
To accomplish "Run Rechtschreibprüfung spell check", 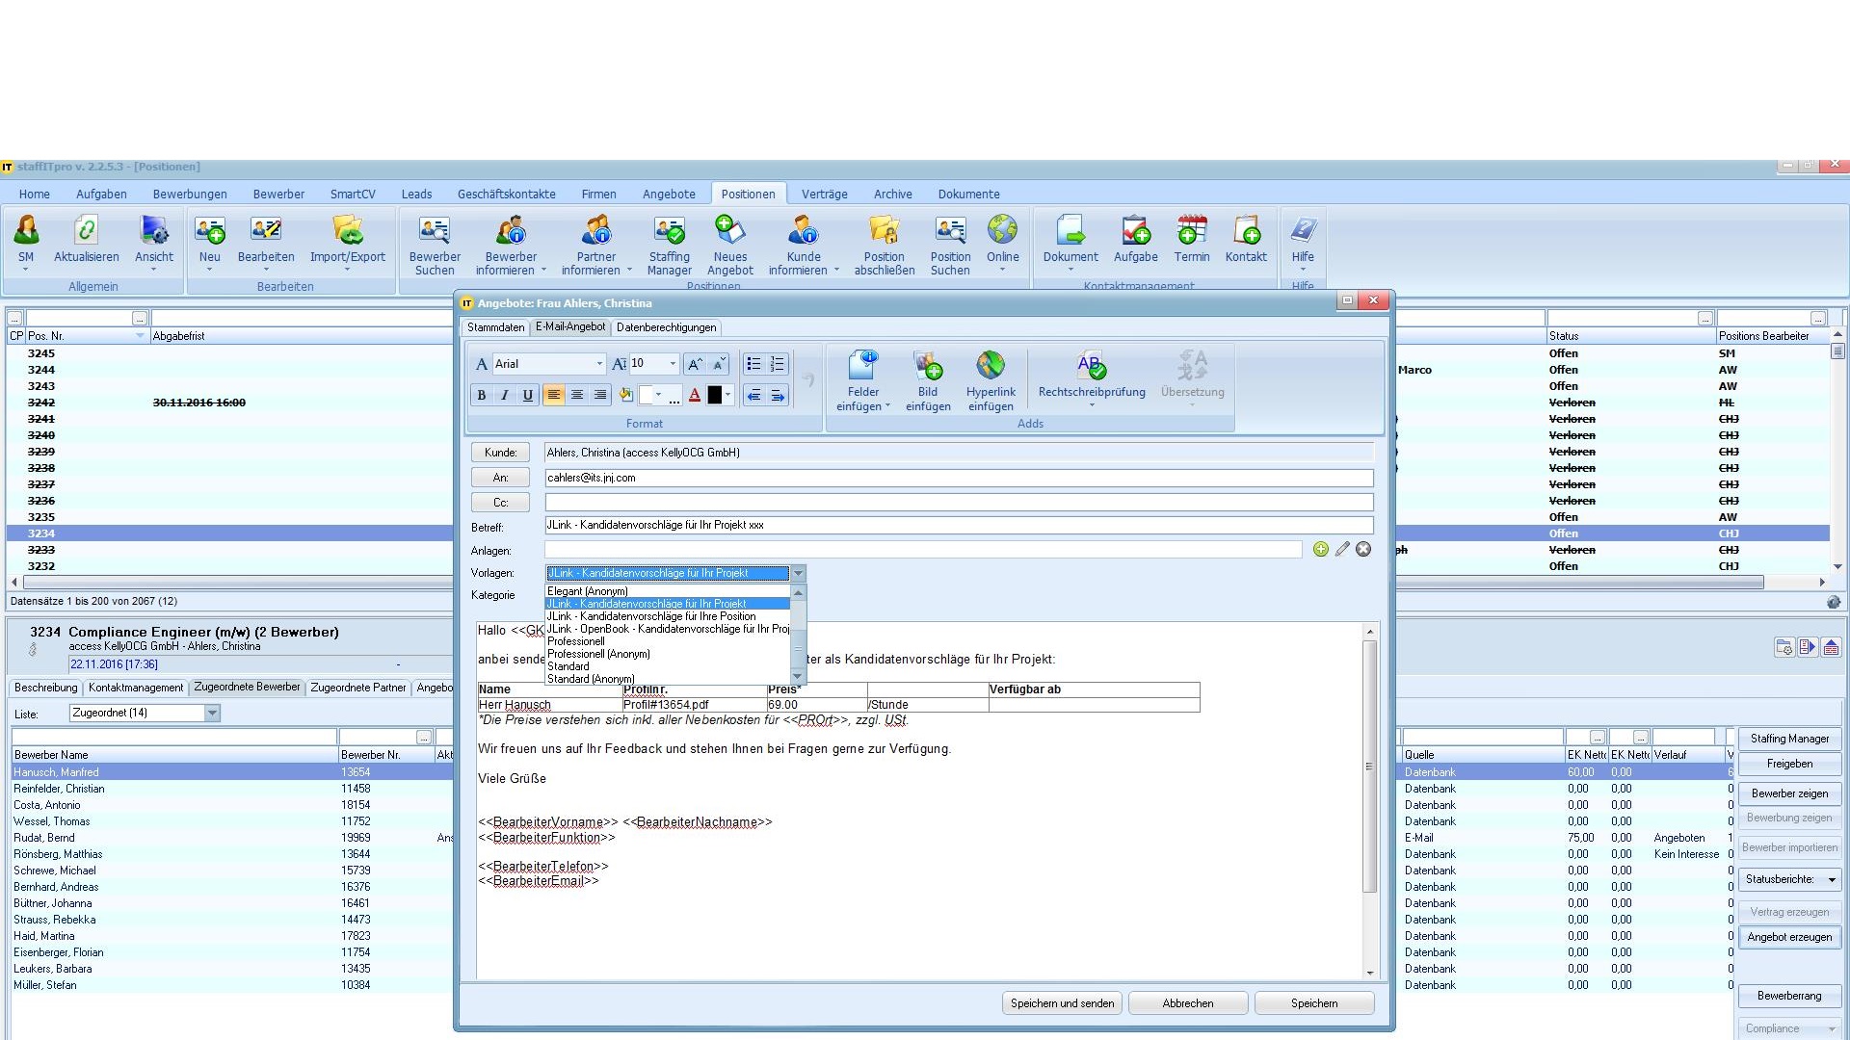I will click(x=1092, y=377).
